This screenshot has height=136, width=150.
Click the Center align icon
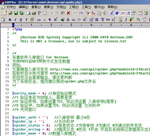97,20
